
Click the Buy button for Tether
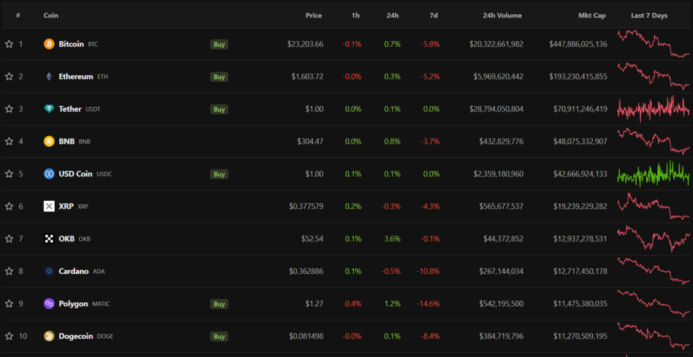click(x=219, y=109)
